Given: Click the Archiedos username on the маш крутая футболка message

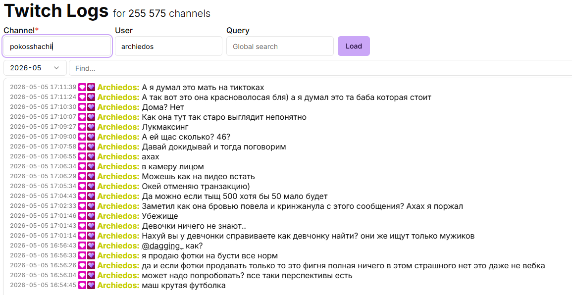Looking at the screenshot, I should tap(118, 285).
